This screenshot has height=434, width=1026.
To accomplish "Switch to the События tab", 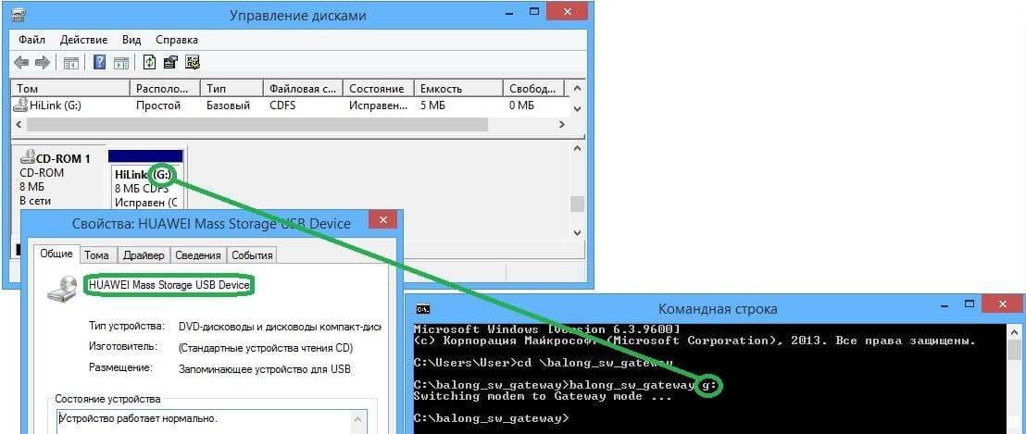I will click(x=252, y=255).
